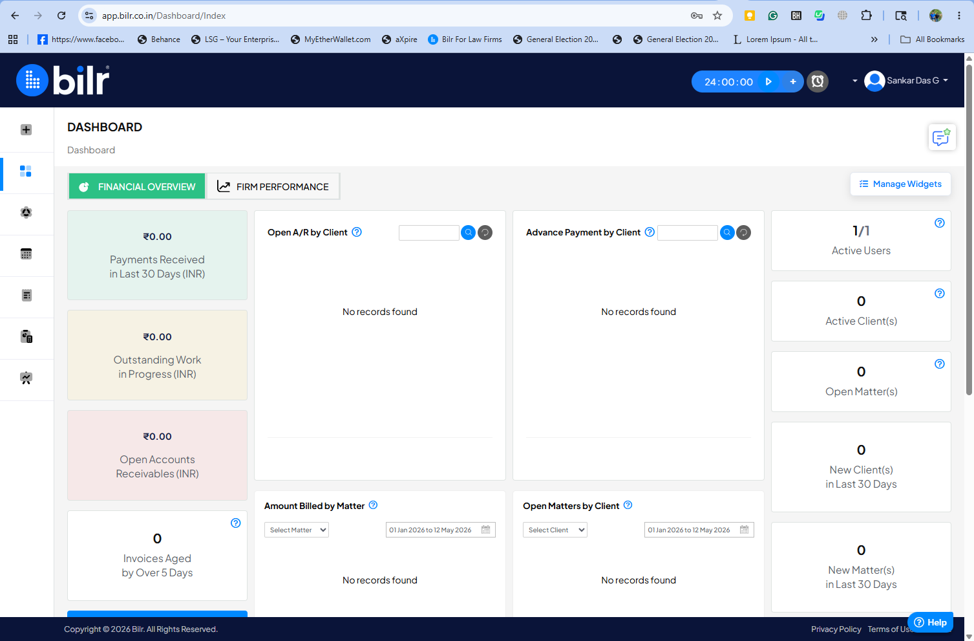Open the Privacy Policy link
This screenshot has width=974, height=641.
click(x=836, y=629)
